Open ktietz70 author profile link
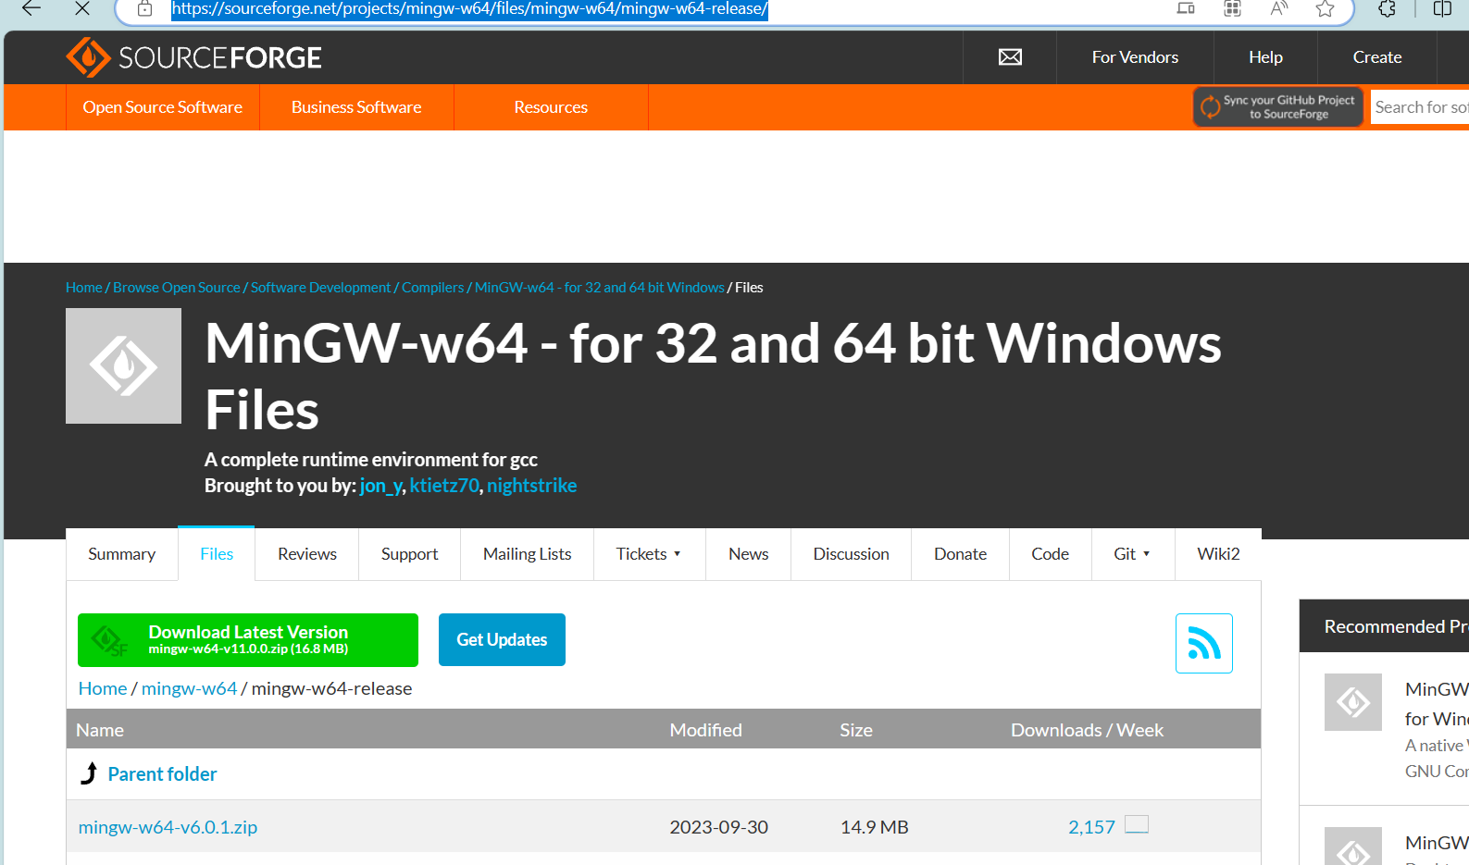The width and height of the screenshot is (1469, 865). point(444,486)
